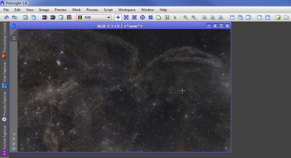This screenshot has height=158, width=291.
Task: Click the Undo arrow icon
Action: [6, 17]
